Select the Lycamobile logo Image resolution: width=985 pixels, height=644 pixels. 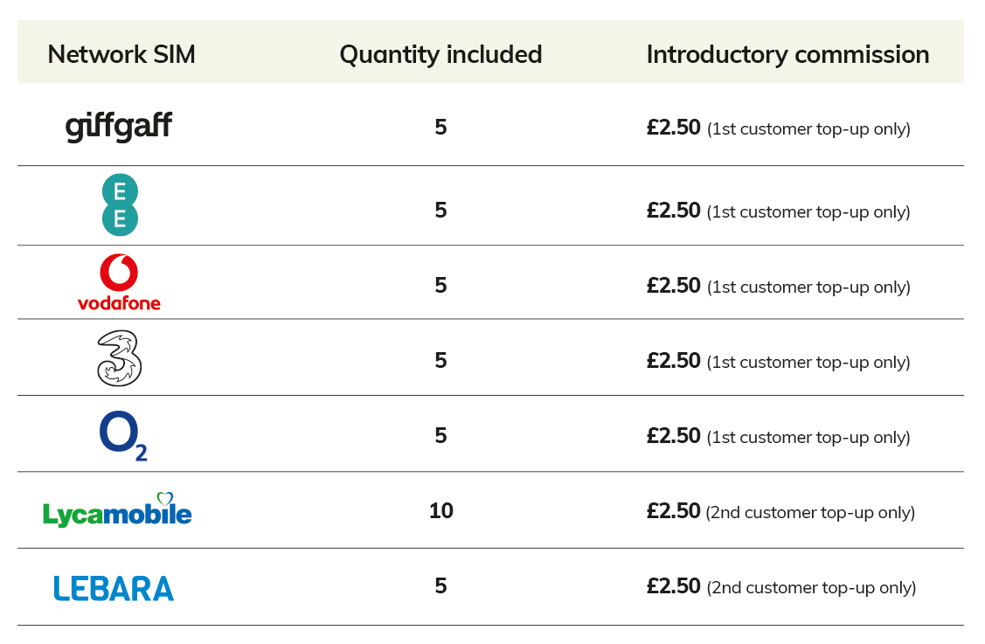117,510
